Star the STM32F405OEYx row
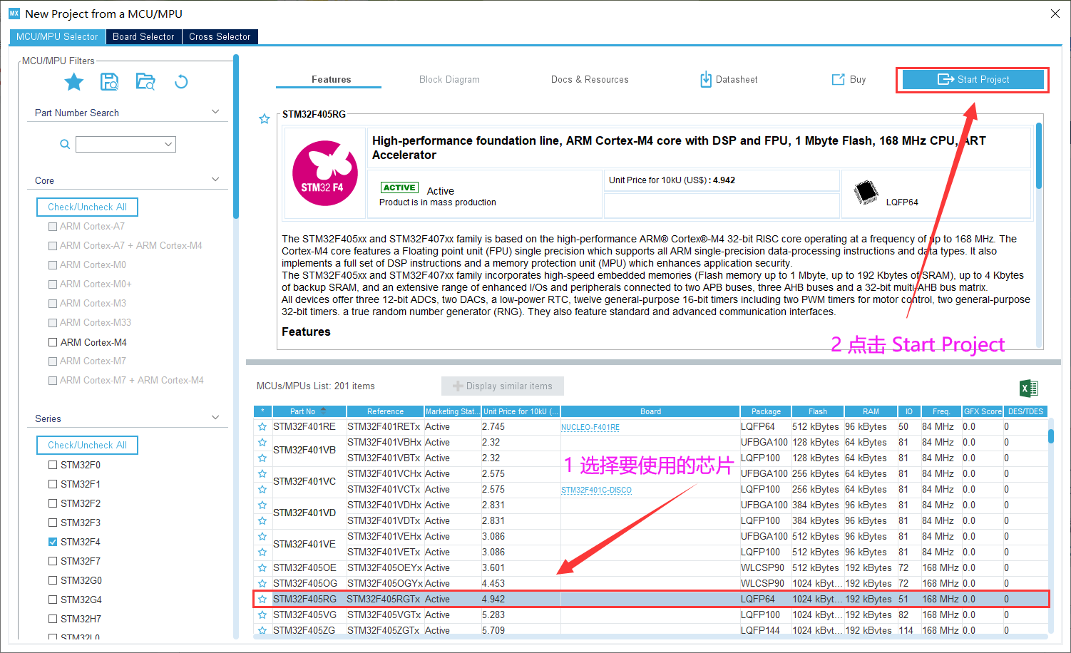This screenshot has width=1071, height=653. coord(262,568)
